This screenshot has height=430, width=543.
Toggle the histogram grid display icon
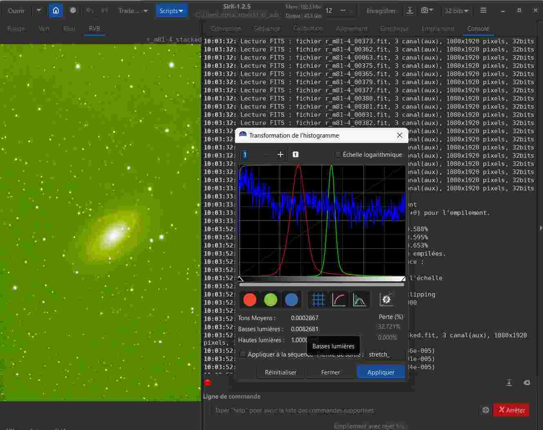click(318, 300)
